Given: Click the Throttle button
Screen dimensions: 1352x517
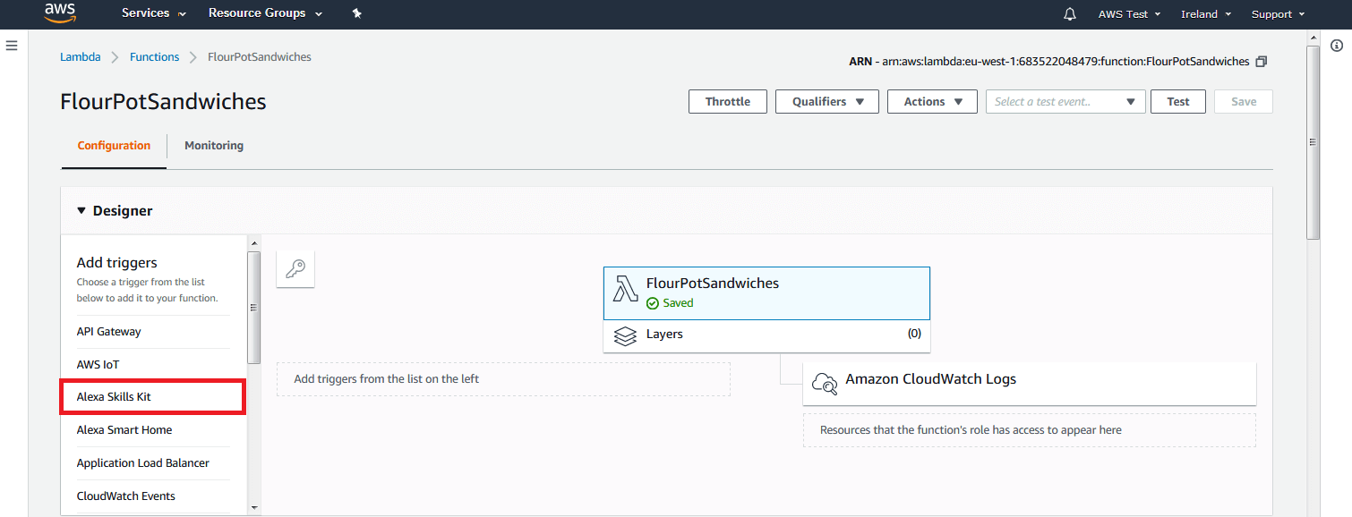Looking at the screenshot, I should click(x=728, y=102).
